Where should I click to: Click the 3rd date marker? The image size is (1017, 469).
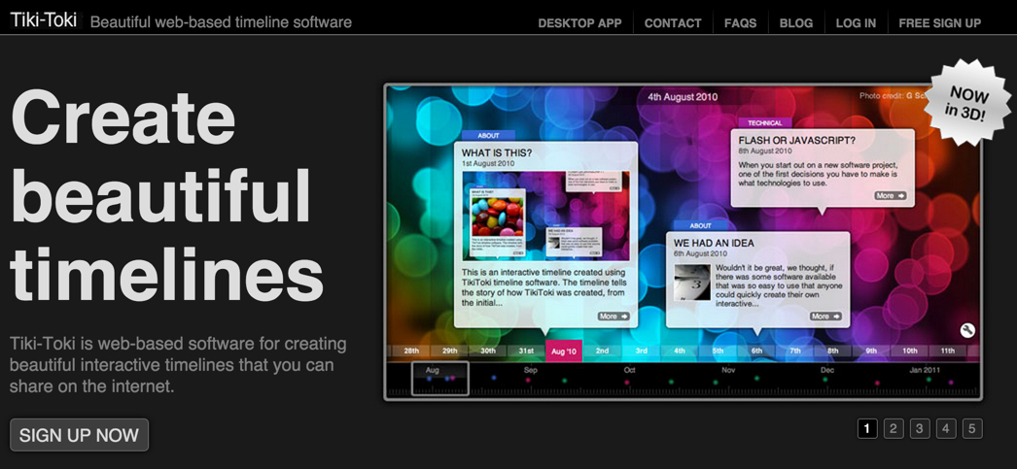point(641,351)
